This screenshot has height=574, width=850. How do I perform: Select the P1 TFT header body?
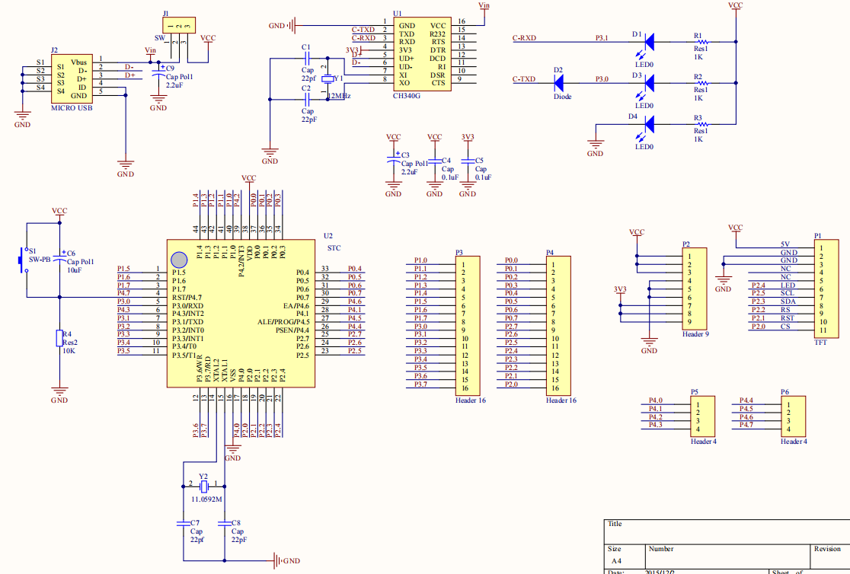pos(826,289)
